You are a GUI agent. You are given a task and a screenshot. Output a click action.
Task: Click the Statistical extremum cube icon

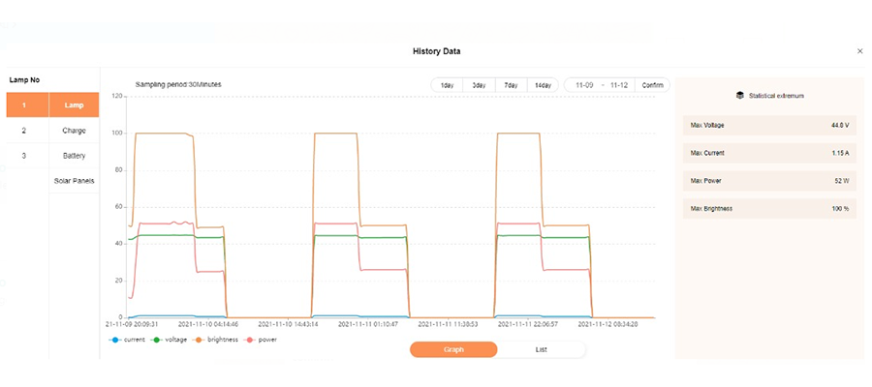click(739, 96)
